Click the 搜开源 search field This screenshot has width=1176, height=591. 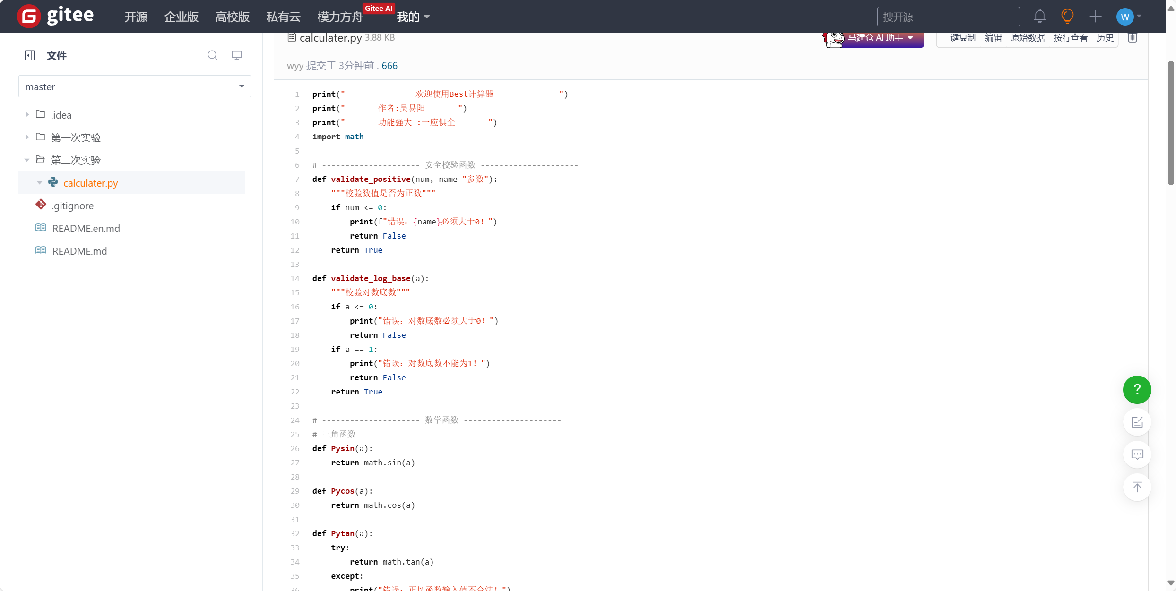tap(948, 17)
